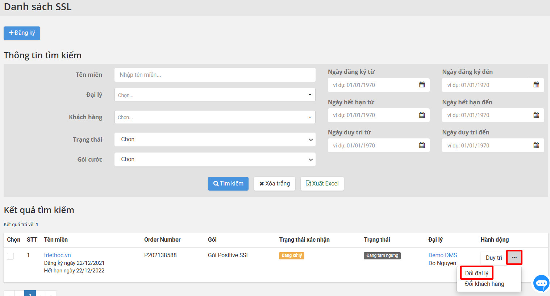
Task: Click the Xóa trắng button
Action: pos(275,184)
